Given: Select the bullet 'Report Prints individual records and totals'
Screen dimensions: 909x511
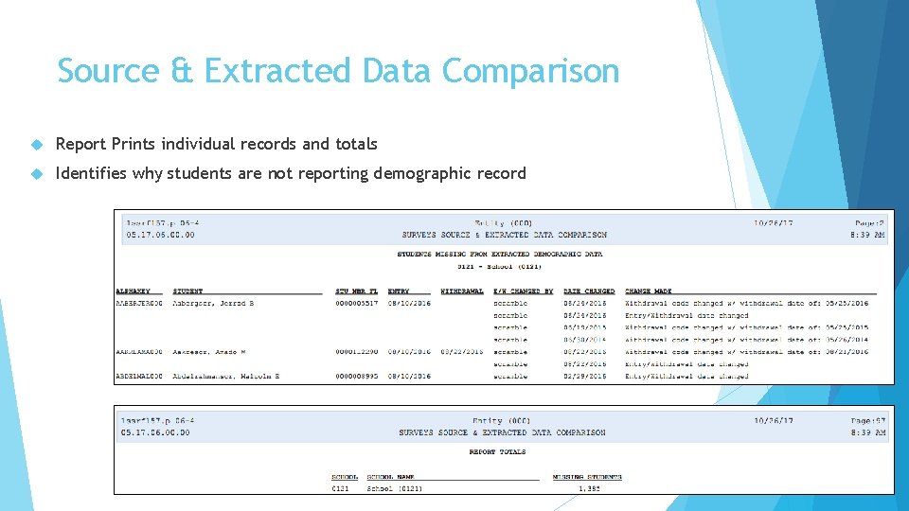Looking at the screenshot, I should [x=216, y=144].
